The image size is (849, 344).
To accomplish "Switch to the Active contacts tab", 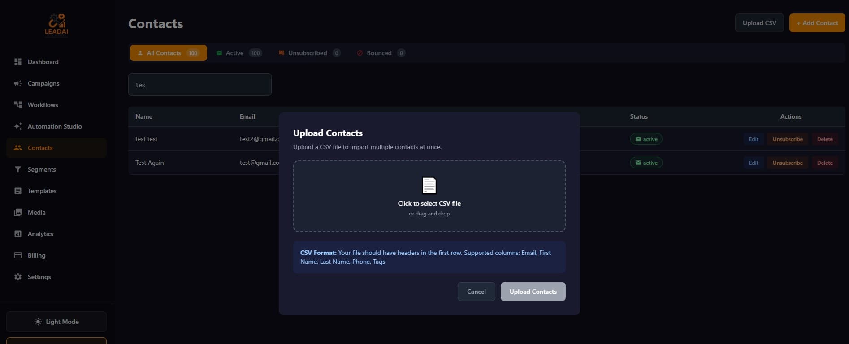I will coord(239,53).
